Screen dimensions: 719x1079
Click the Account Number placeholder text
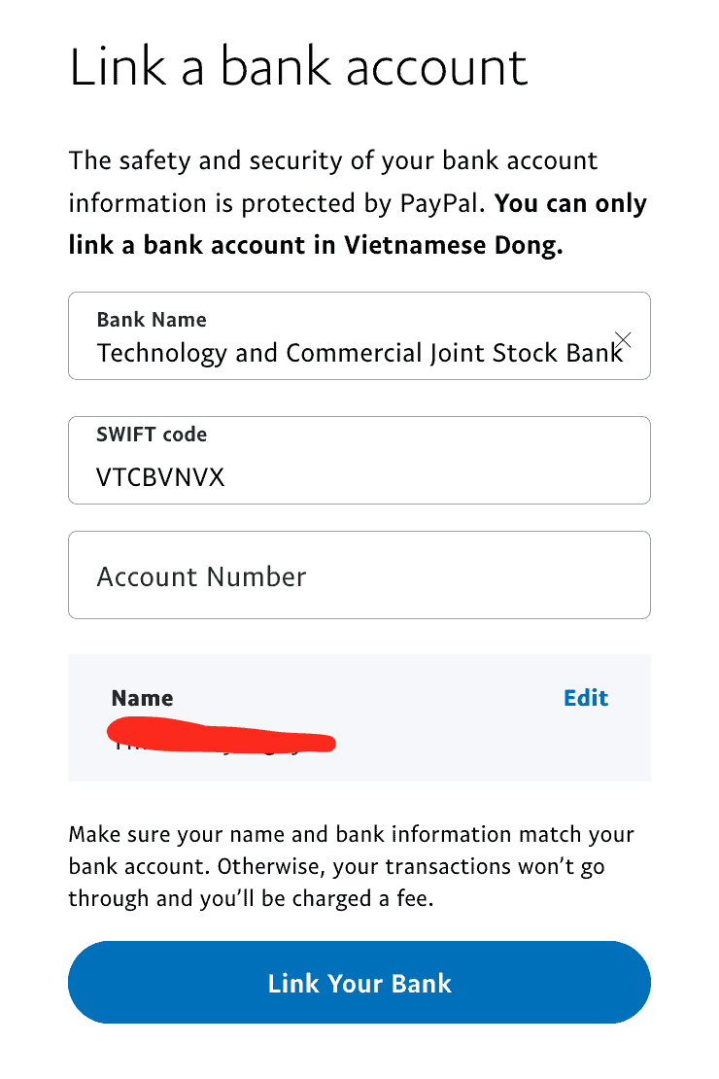pyautogui.click(x=201, y=575)
